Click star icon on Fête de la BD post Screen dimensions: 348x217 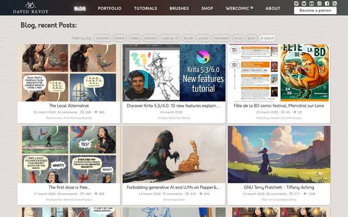click(295, 112)
